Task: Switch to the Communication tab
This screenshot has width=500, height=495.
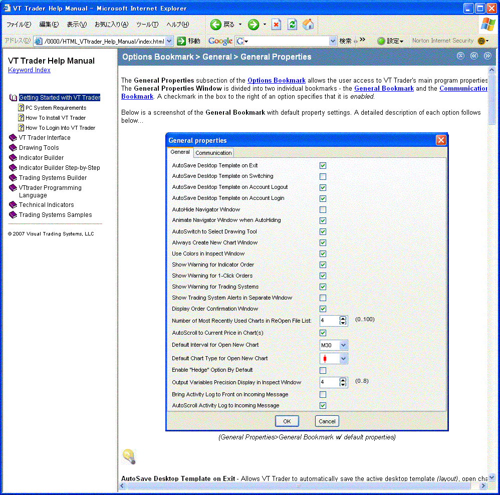Action: pyautogui.click(x=213, y=153)
